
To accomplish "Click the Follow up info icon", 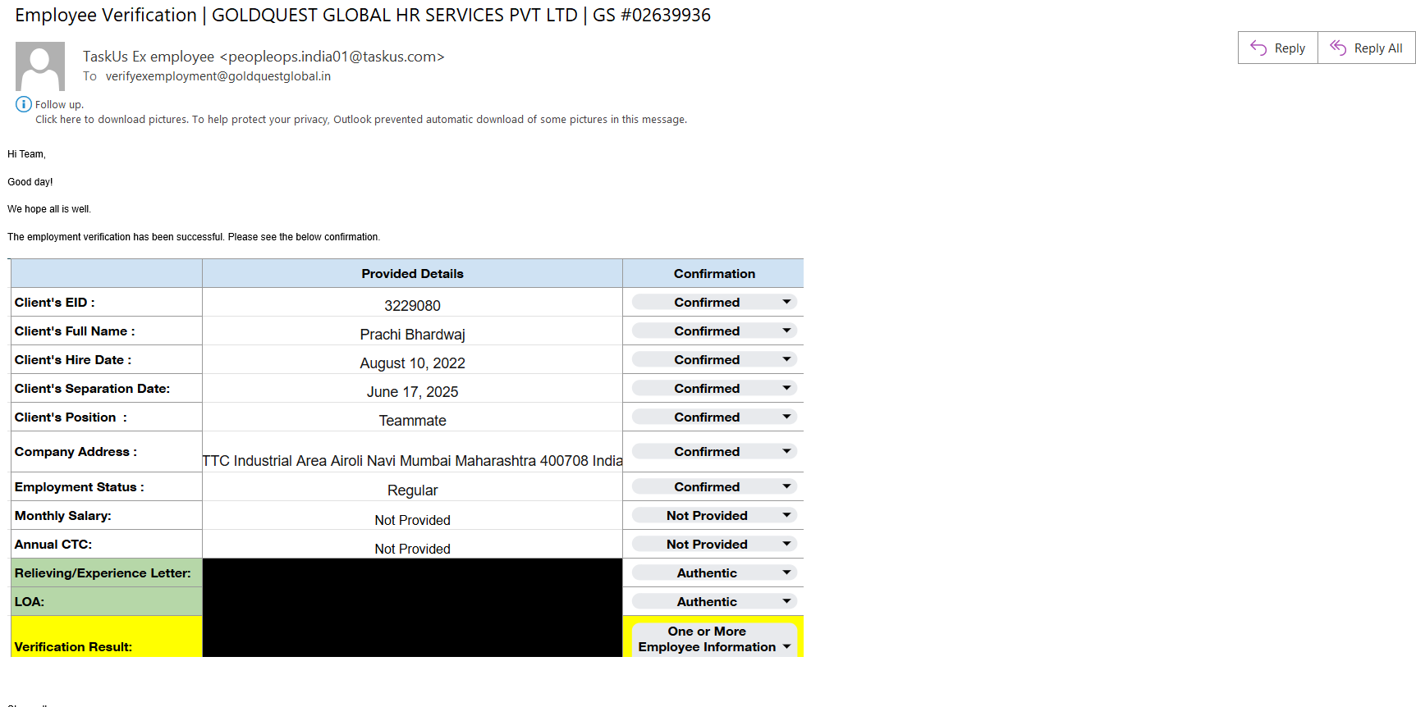I will 24,104.
